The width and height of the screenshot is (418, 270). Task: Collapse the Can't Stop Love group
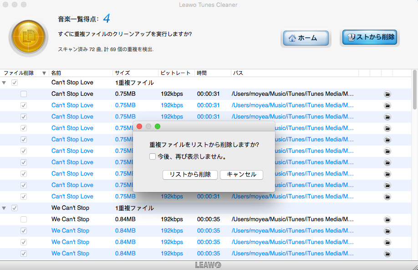pos(4,83)
